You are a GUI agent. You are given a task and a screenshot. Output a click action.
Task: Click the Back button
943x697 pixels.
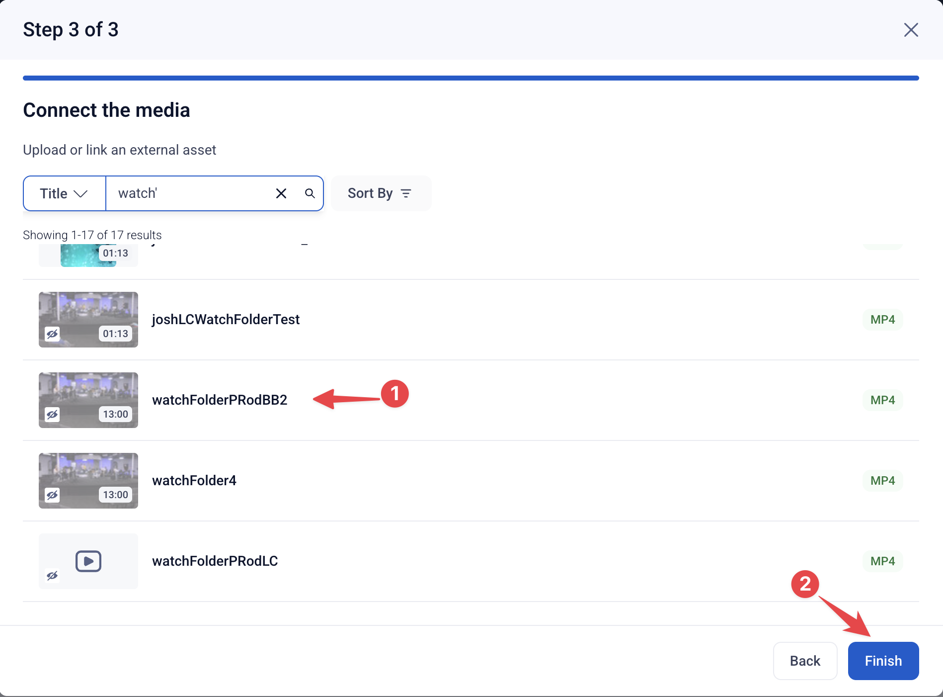[805, 661]
